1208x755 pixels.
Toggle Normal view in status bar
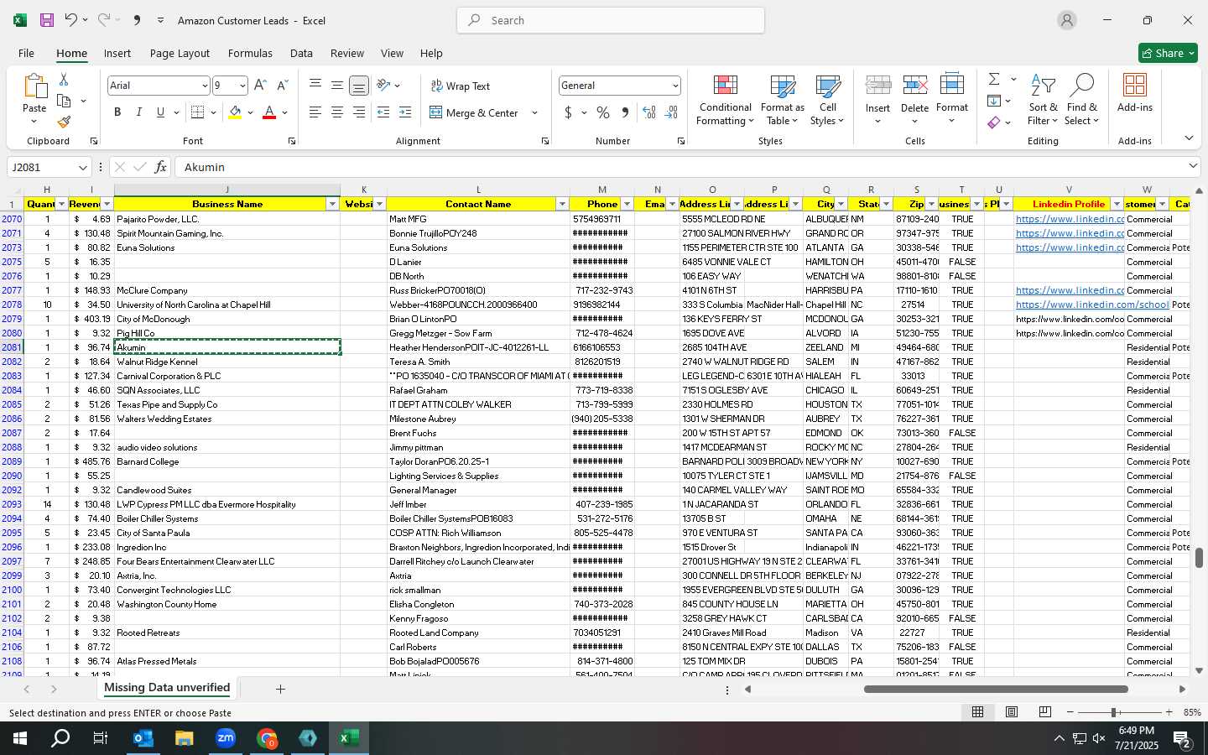[x=978, y=712]
